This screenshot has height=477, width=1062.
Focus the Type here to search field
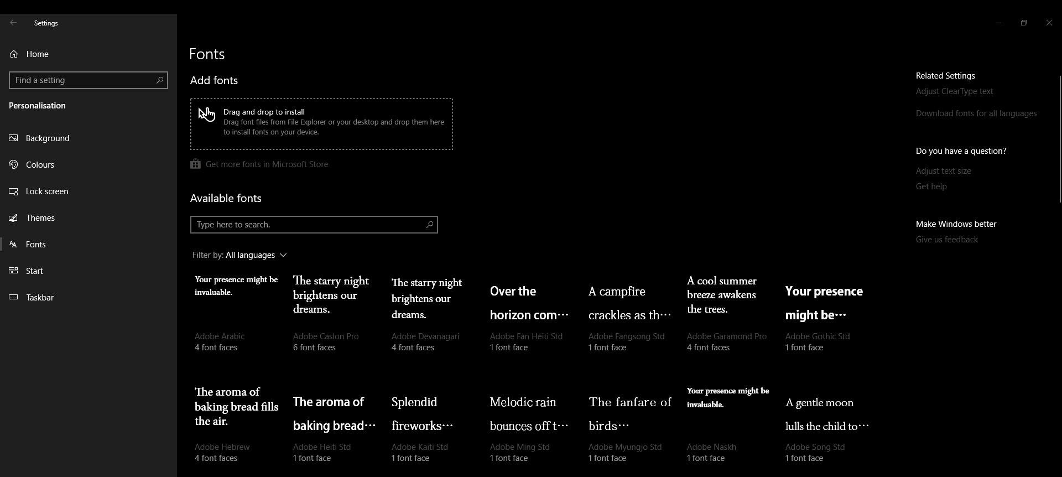coord(314,225)
